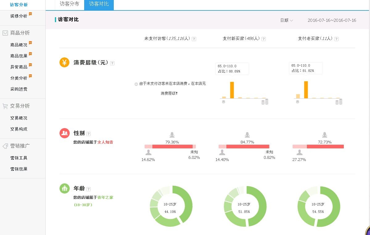Click the 商品分析 shopping bag icon
370x235 pixels.
5,33
